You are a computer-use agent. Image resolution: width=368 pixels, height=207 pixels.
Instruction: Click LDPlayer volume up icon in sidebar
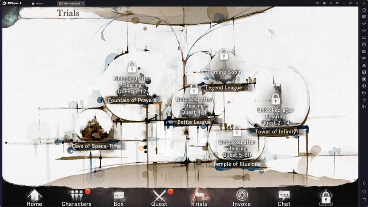(364, 23)
